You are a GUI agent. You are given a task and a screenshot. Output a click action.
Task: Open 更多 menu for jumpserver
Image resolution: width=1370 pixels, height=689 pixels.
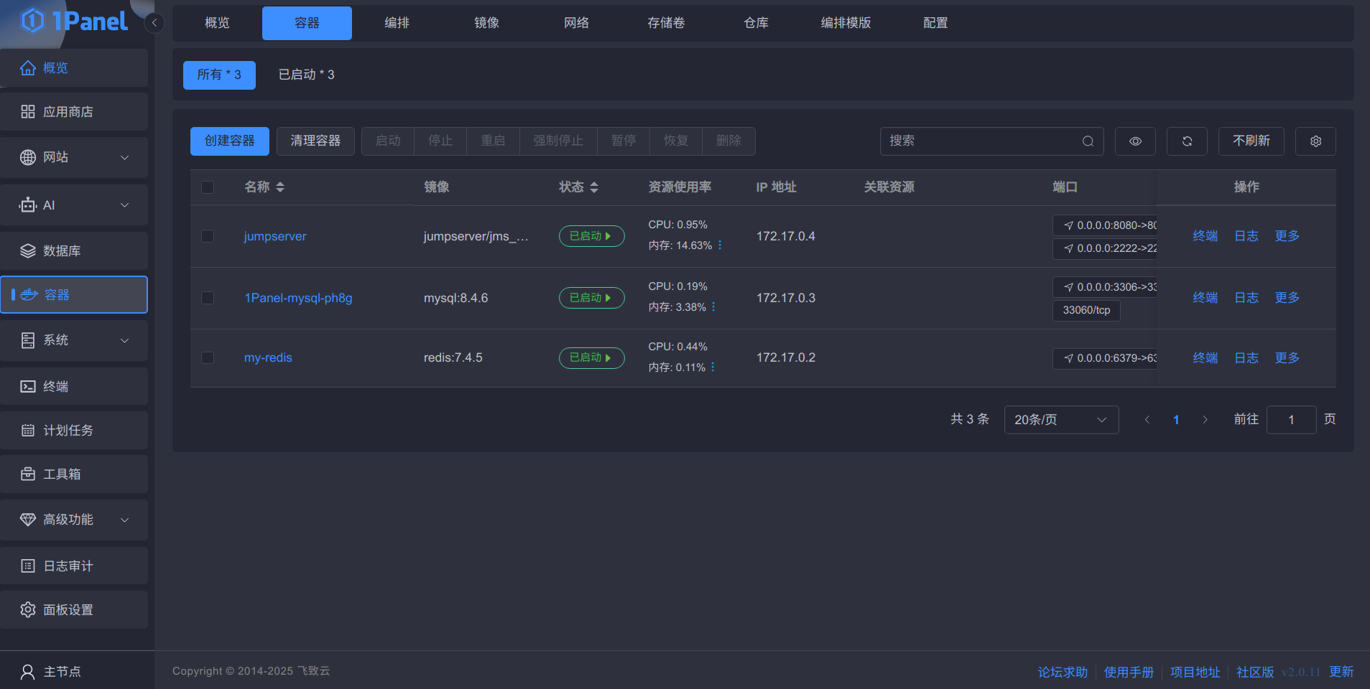(1287, 236)
